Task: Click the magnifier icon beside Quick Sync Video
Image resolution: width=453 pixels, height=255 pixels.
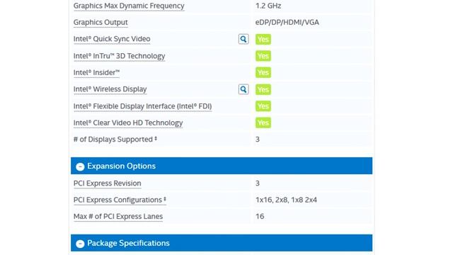Action: point(243,39)
